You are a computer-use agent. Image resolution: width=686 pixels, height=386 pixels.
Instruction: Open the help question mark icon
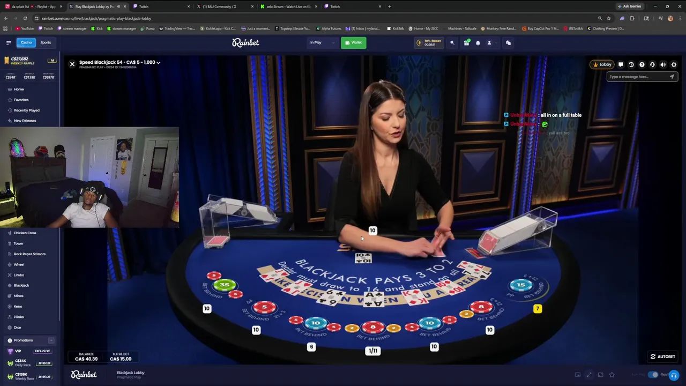pyautogui.click(x=642, y=64)
